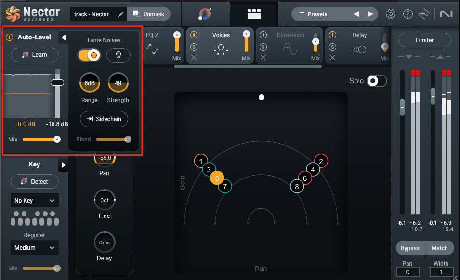Toggle the Dimension module power
Viewport: 460px width, 280px height.
(x=263, y=35)
